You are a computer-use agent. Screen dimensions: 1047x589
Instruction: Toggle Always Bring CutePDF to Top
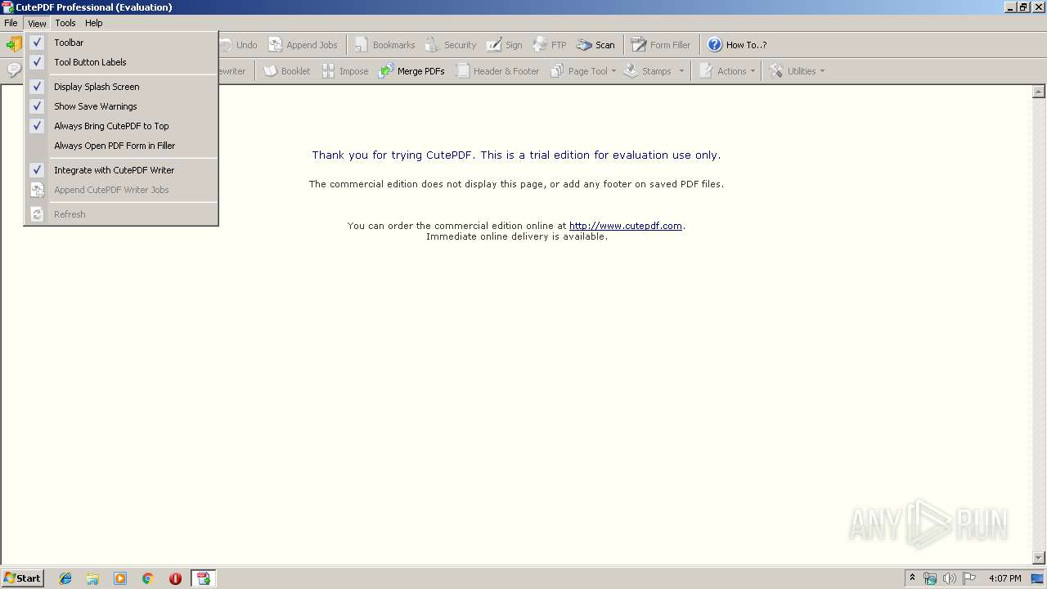(x=121, y=126)
